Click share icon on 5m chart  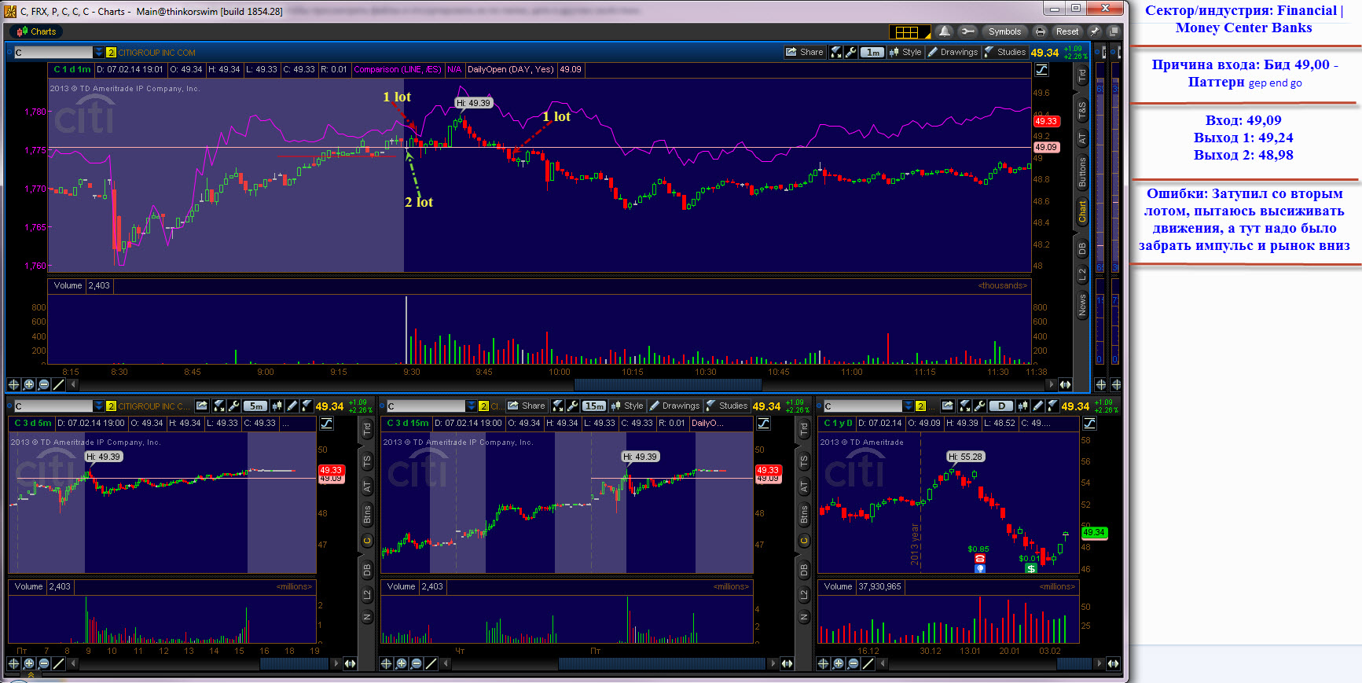(202, 406)
